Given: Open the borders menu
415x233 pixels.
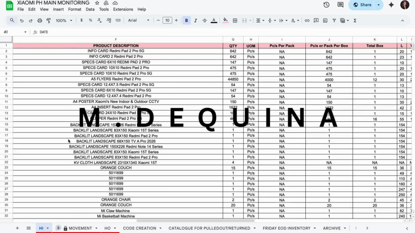Looking at the screenshot, I should tap(235, 20).
